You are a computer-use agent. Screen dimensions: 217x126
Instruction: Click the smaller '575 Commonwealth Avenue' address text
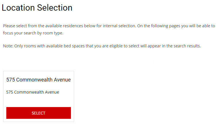(x=32, y=92)
